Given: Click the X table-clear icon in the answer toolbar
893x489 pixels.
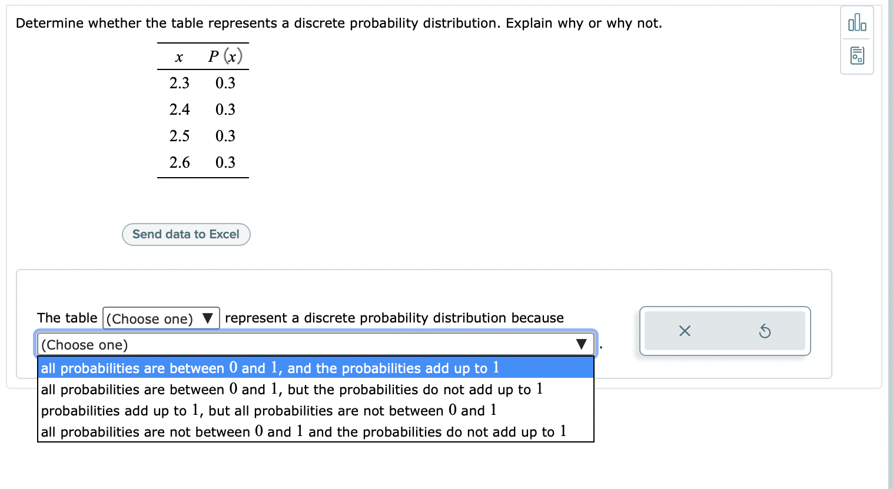Looking at the screenshot, I should (x=683, y=331).
